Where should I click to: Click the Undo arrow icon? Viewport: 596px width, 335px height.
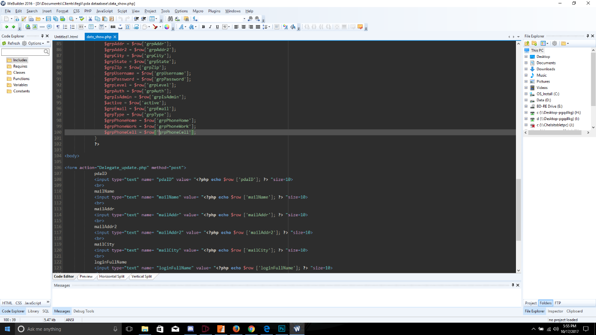pos(121,19)
